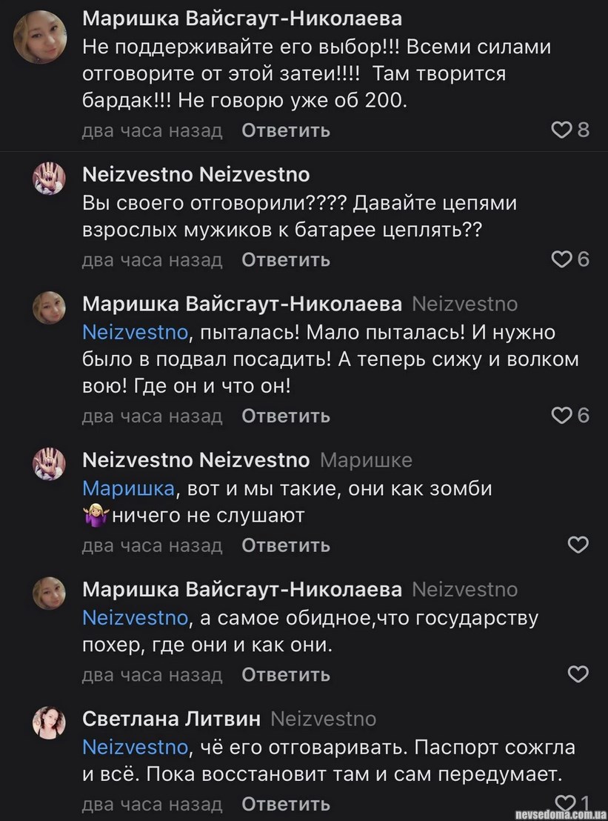The width and height of the screenshot is (608, 821).
Task: Like Маришка's comment about the государству
Action: tap(577, 674)
